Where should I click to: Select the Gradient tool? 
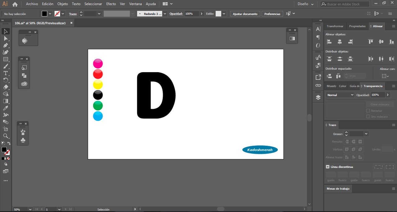click(x=6, y=101)
